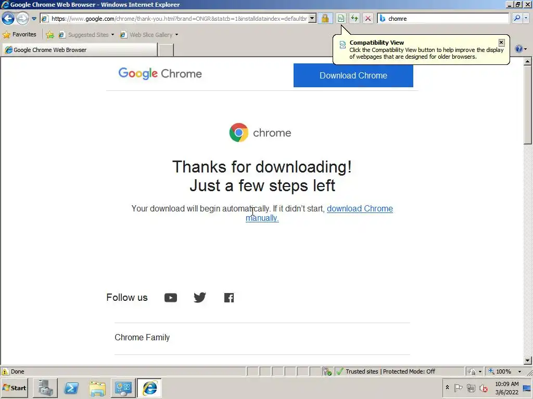This screenshot has height=399, width=533.
Task: Click the blue Download Chrome button
Action: pyautogui.click(x=353, y=75)
